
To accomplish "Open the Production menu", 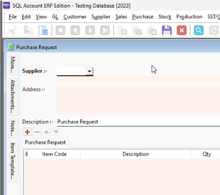I will [189, 17].
